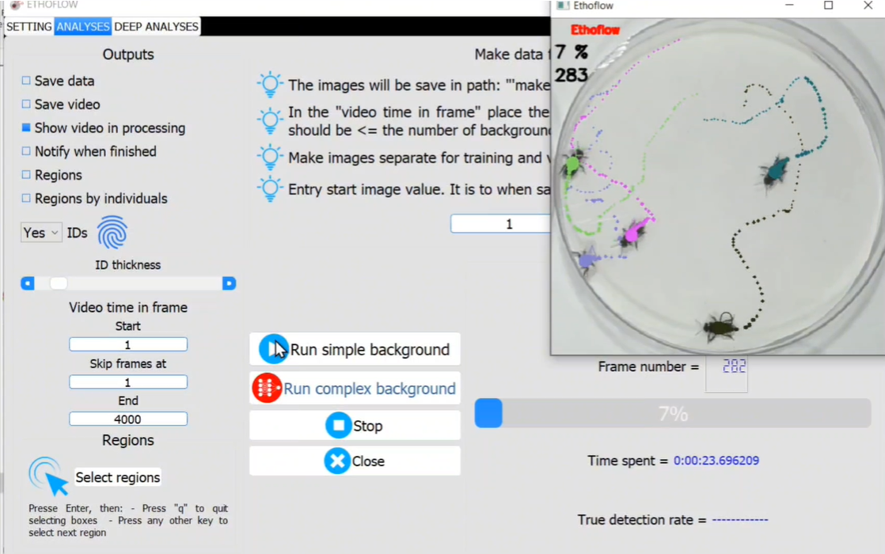Switch to the SETTING tab
Screen dimensions: 885x554
pos(28,26)
